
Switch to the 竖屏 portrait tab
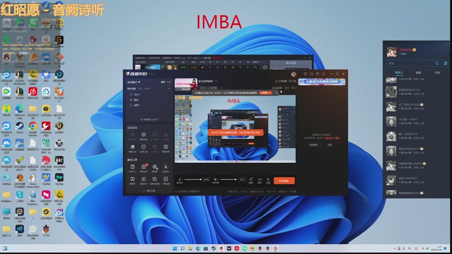(x=169, y=82)
